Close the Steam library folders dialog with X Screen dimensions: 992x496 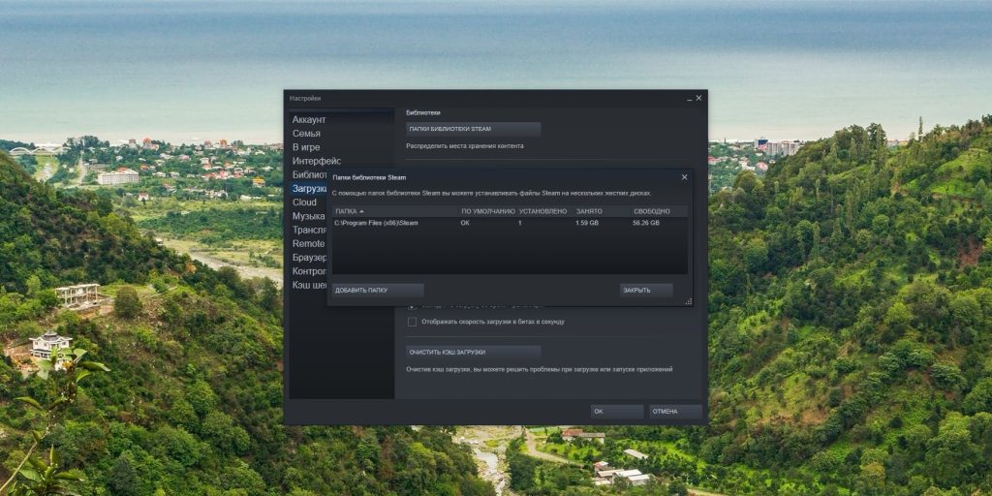684,176
